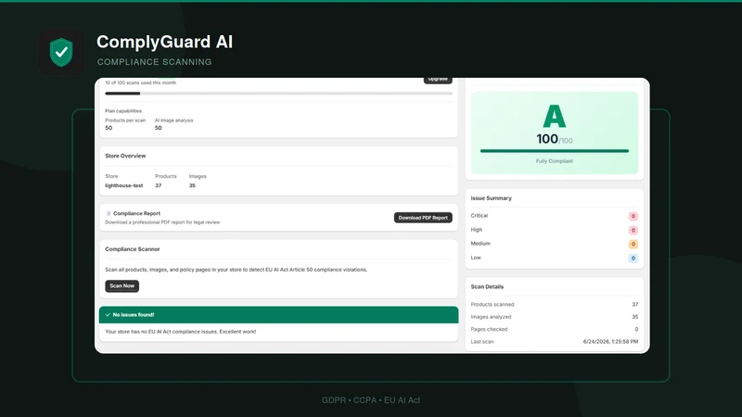Click the EU AI Act Article 50 scan description
This screenshot has width=742, height=417.
tap(237, 270)
